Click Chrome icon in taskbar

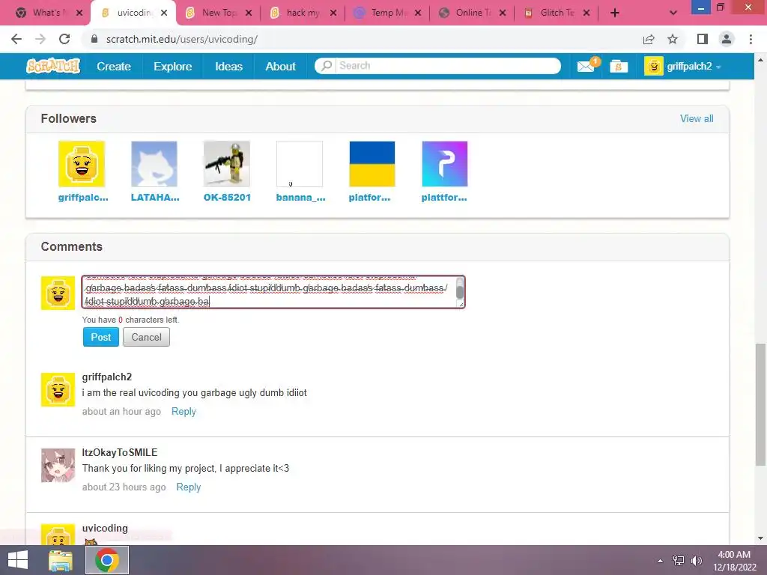[107, 560]
